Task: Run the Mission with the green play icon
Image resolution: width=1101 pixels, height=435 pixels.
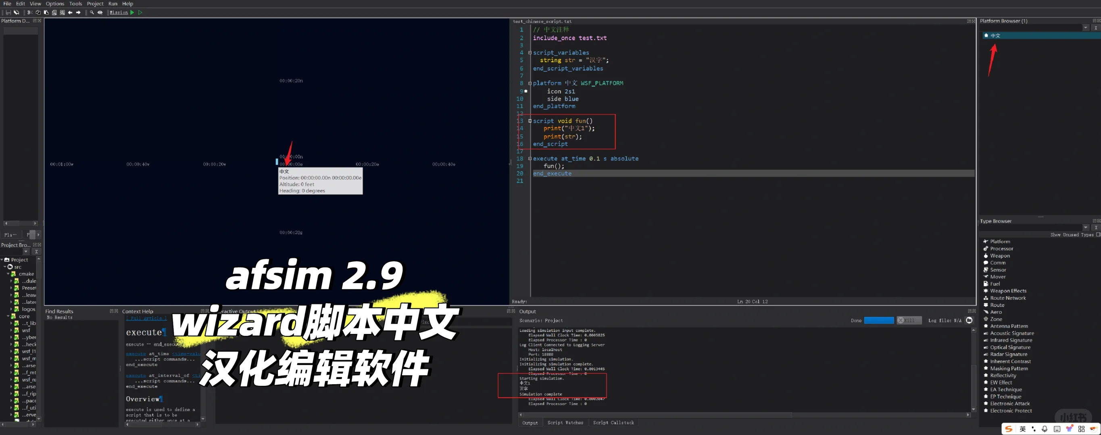Action: [x=133, y=12]
